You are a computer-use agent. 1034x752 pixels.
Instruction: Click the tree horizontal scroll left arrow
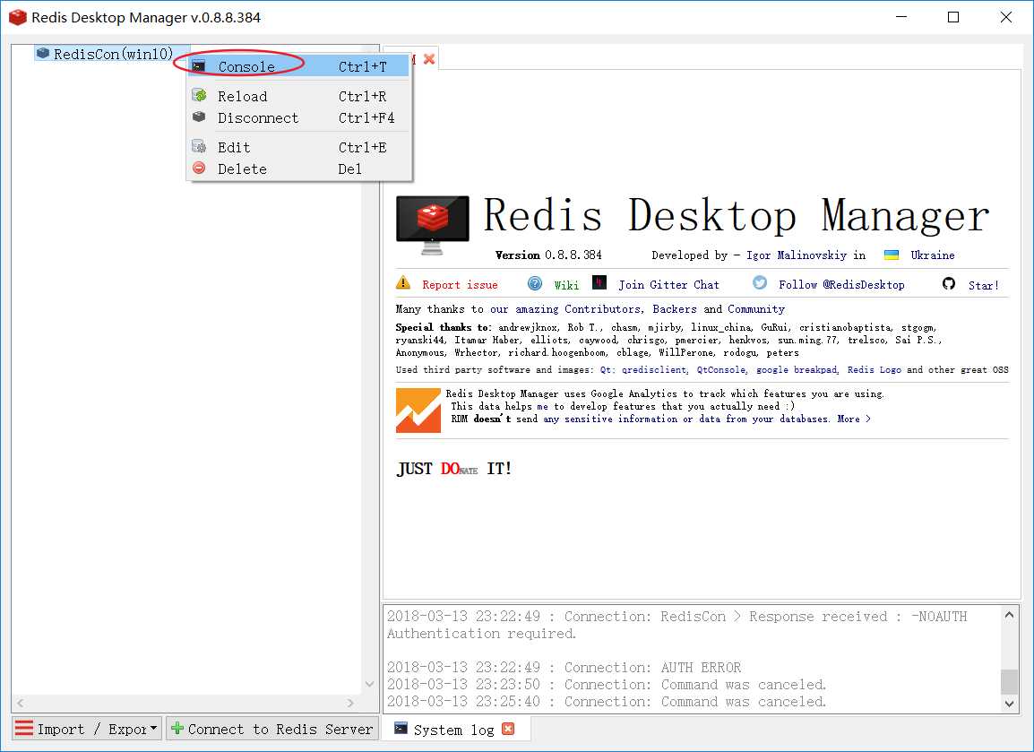(x=21, y=704)
